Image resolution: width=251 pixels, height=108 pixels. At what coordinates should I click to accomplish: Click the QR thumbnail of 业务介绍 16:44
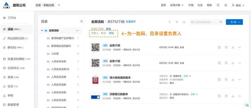click(95, 47)
